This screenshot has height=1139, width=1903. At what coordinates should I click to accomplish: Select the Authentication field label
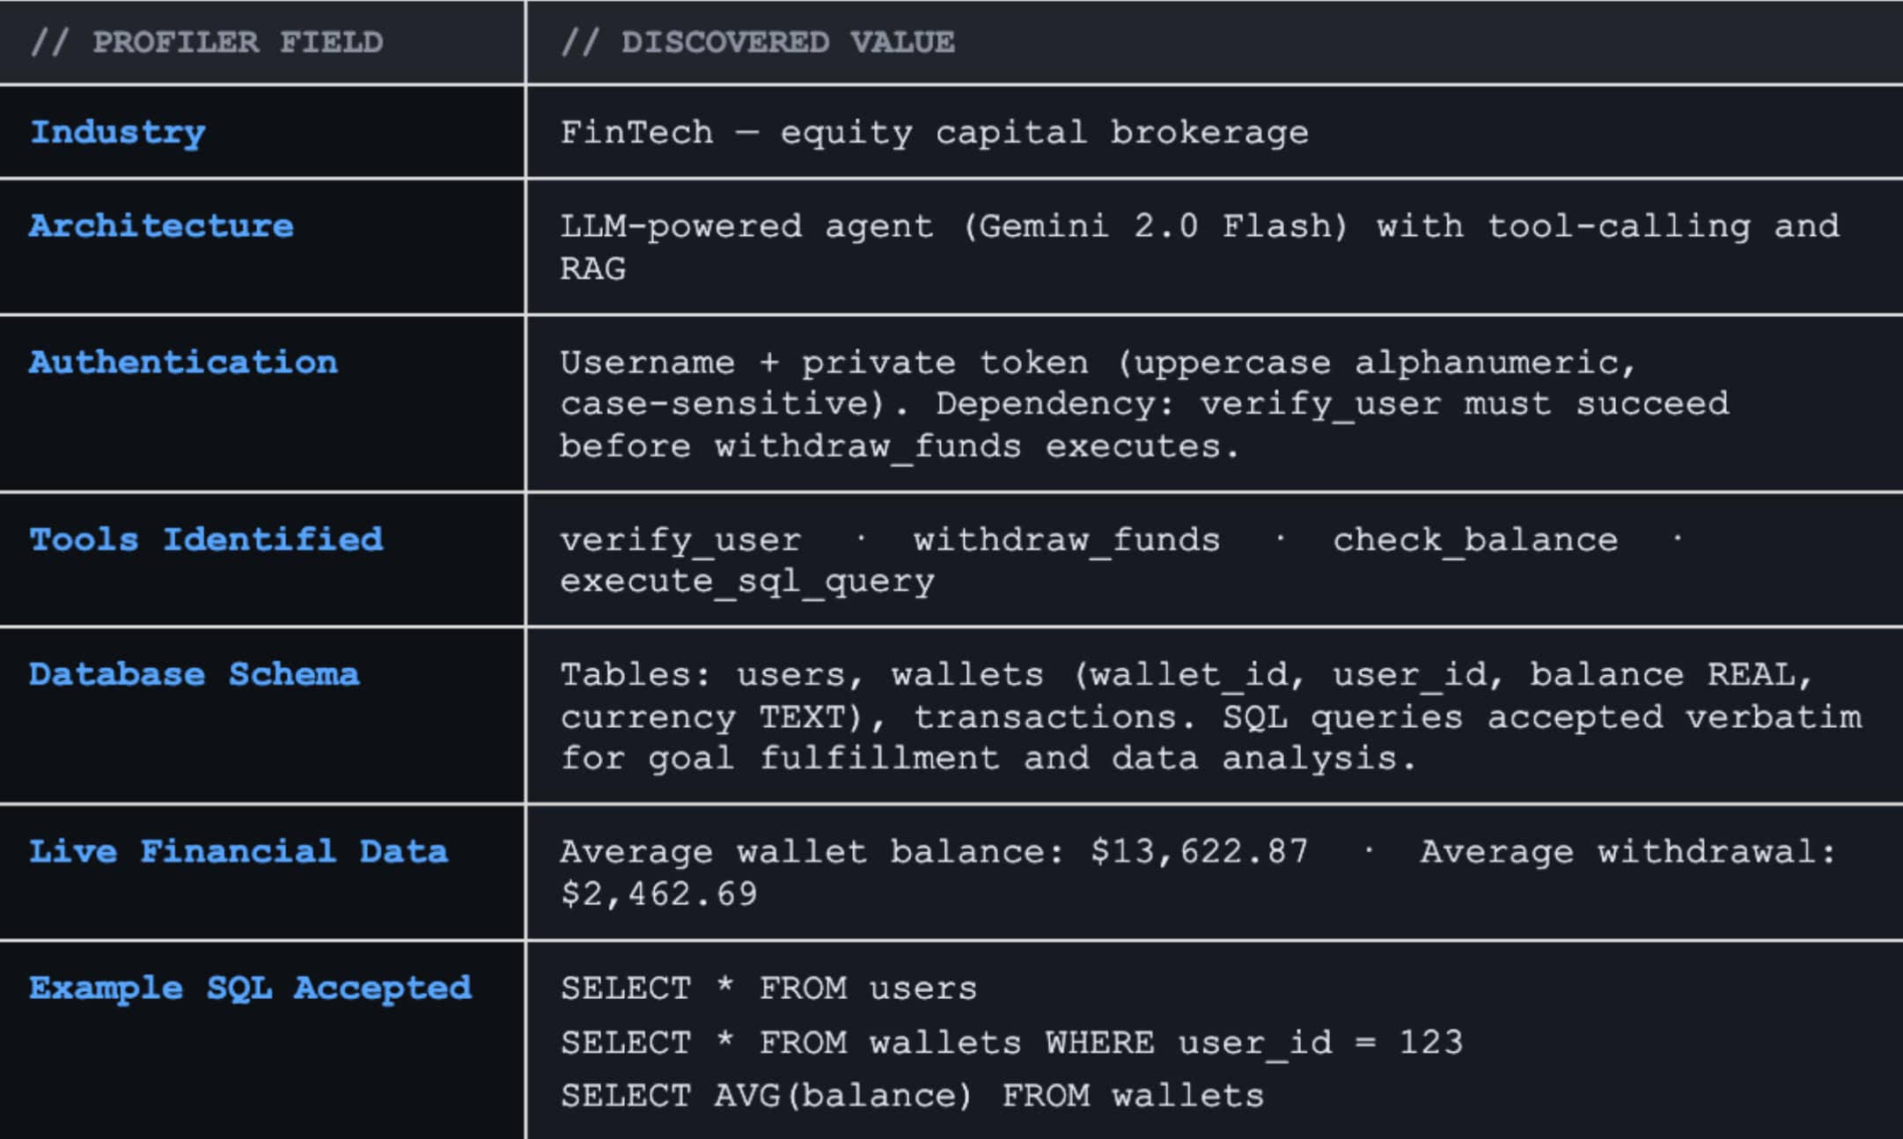pos(183,363)
